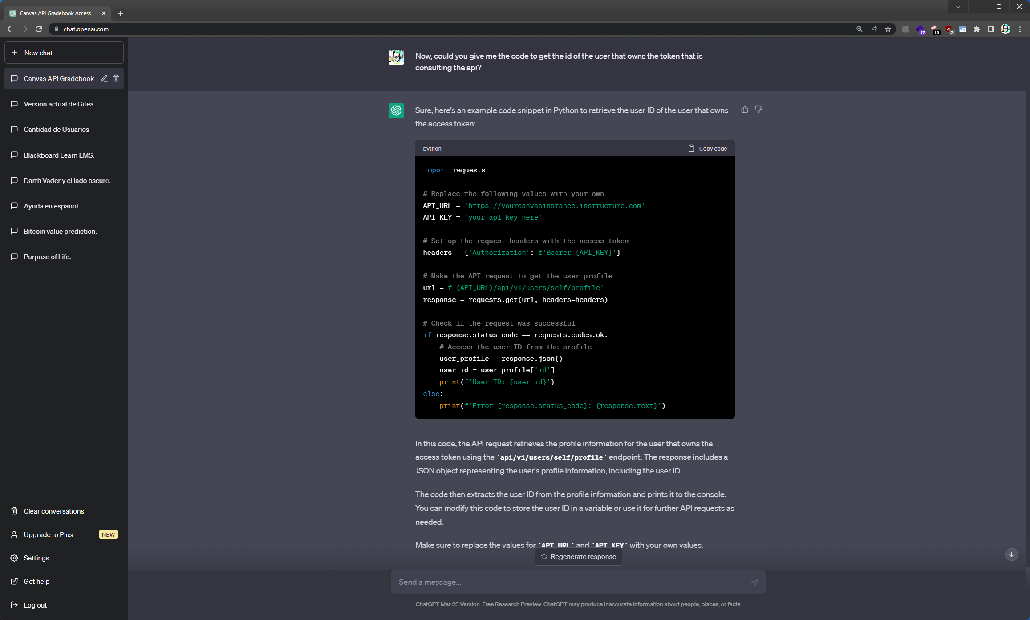Delete Canvas API Gradebook chat via trash icon
This screenshot has height=620, width=1030.
(x=116, y=78)
